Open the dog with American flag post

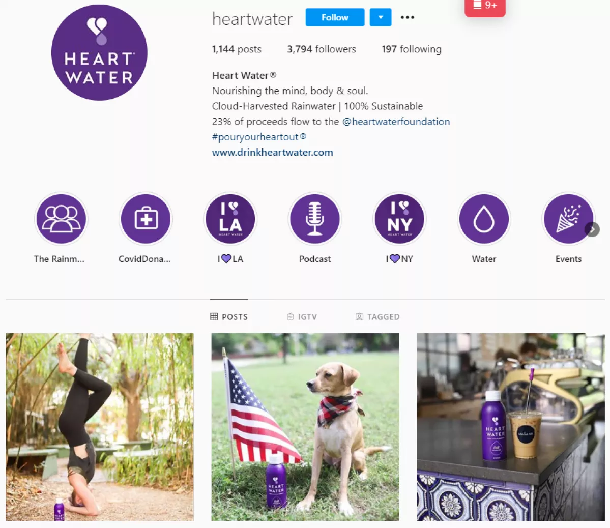[305, 427]
